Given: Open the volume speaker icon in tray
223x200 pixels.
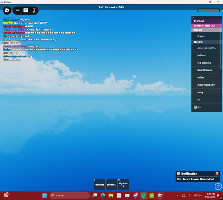Looking at the screenshot, I should tap(200, 196).
